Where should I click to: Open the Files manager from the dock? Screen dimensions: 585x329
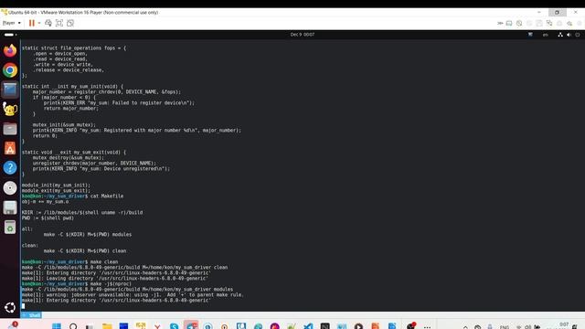(10, 129)
